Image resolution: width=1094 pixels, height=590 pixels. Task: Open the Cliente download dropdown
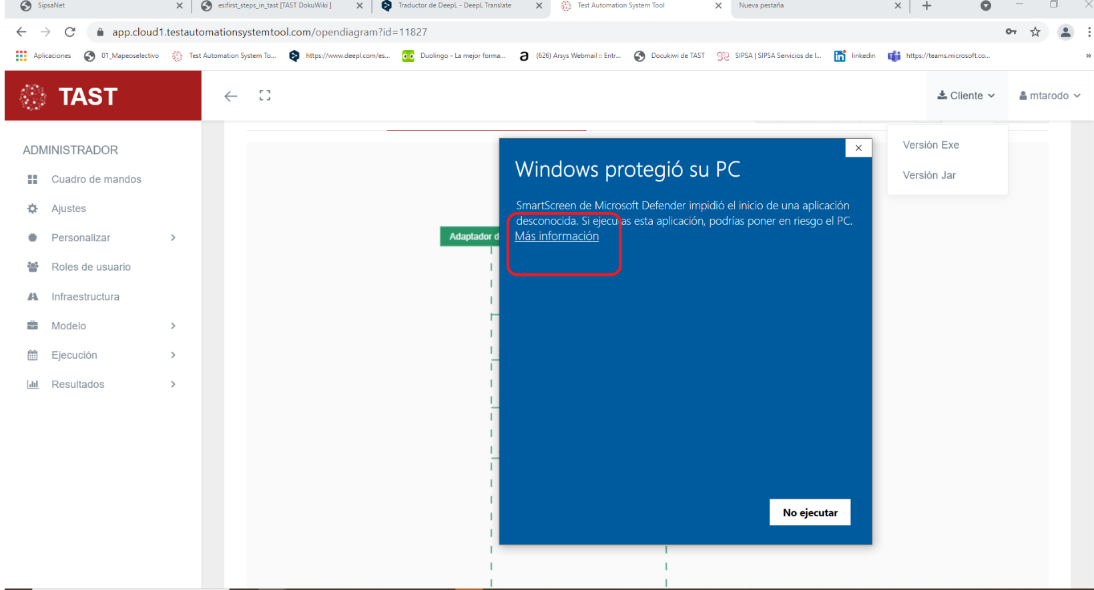click(966, 96)
